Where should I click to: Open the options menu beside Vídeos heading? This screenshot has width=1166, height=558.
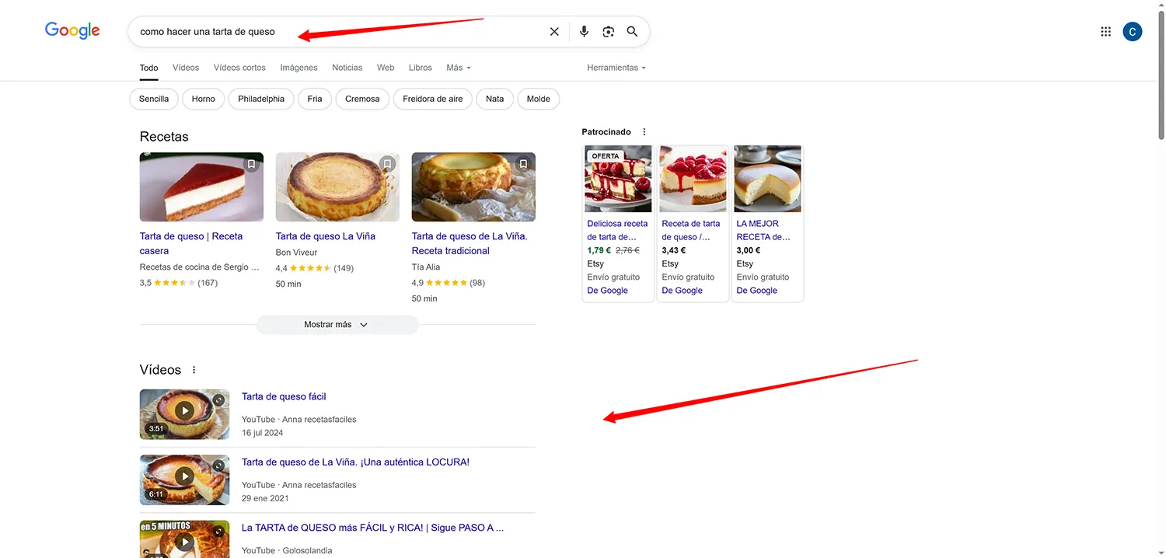(x=194, y=370)
